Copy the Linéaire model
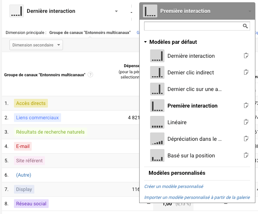The height and width of the screenshot is (214, 258). (246, 122)
